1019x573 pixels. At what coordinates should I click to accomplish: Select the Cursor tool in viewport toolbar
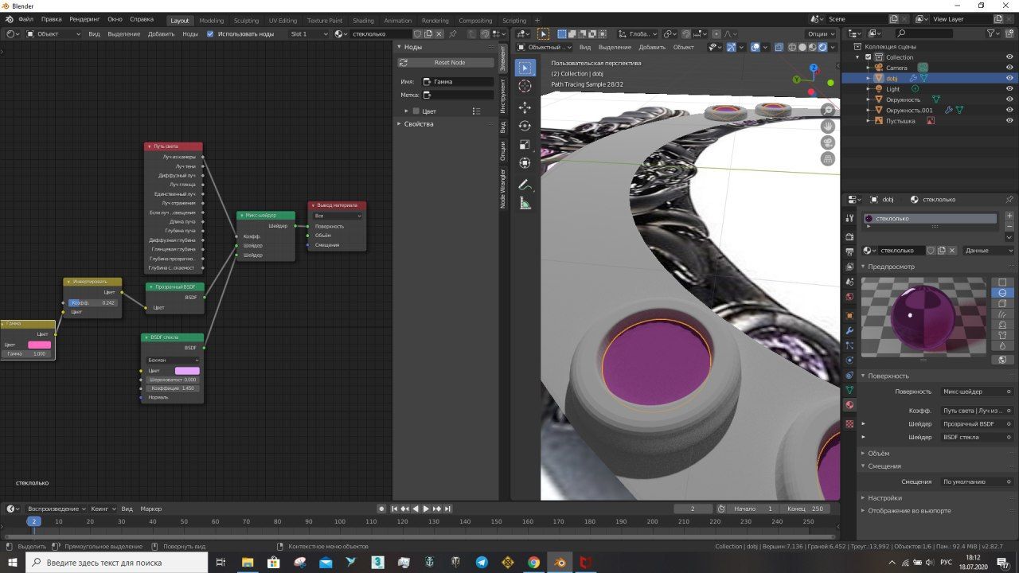525,86
